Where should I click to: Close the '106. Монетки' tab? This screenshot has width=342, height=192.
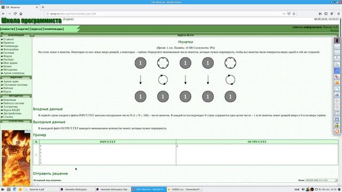click(x=37, y=7)
